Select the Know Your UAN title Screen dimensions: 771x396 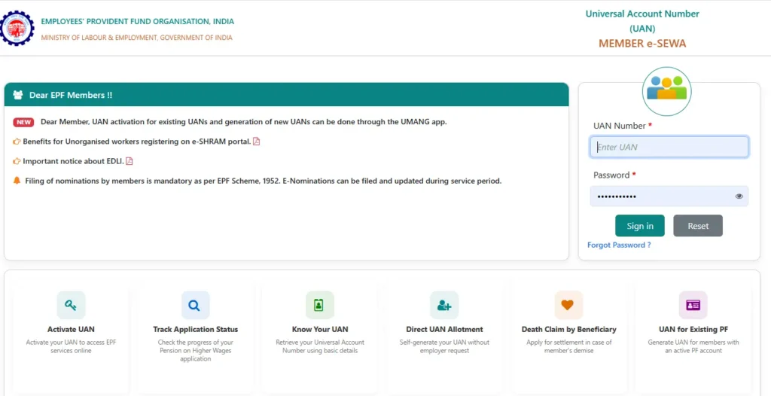(319, 329)
